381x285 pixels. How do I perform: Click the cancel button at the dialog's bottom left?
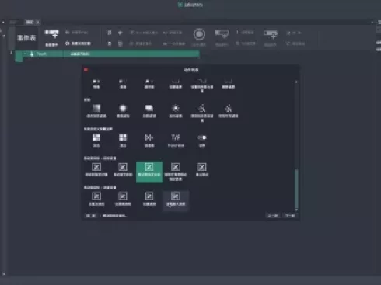click(91, 216)
